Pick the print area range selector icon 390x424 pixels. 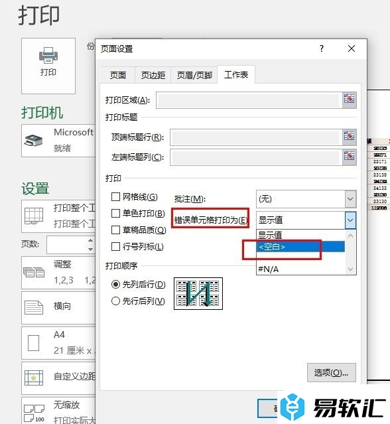click(x=349, y=100)
